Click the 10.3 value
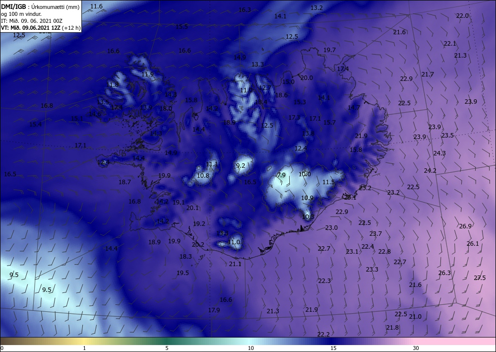 coord(308,217)
